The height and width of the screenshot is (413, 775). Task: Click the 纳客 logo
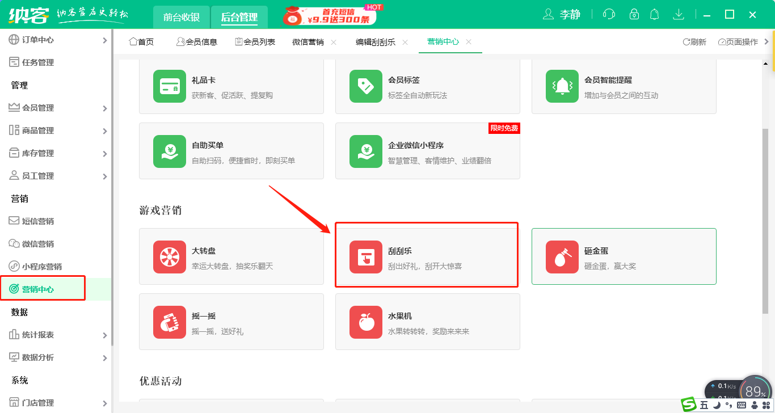click(30, 14)
